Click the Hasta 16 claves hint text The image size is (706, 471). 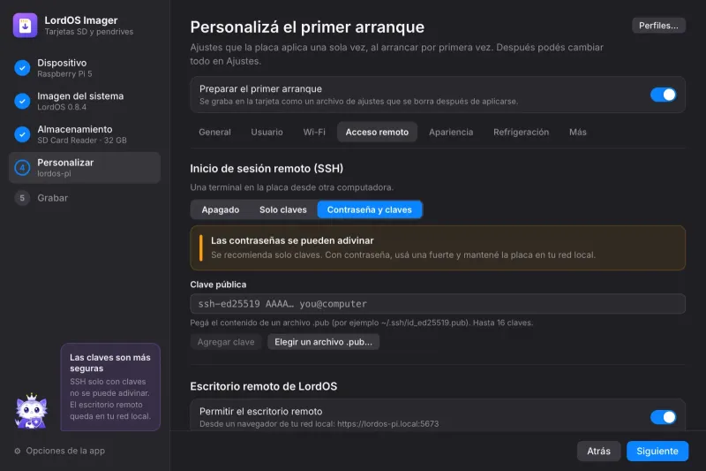[x=503, y=323]
